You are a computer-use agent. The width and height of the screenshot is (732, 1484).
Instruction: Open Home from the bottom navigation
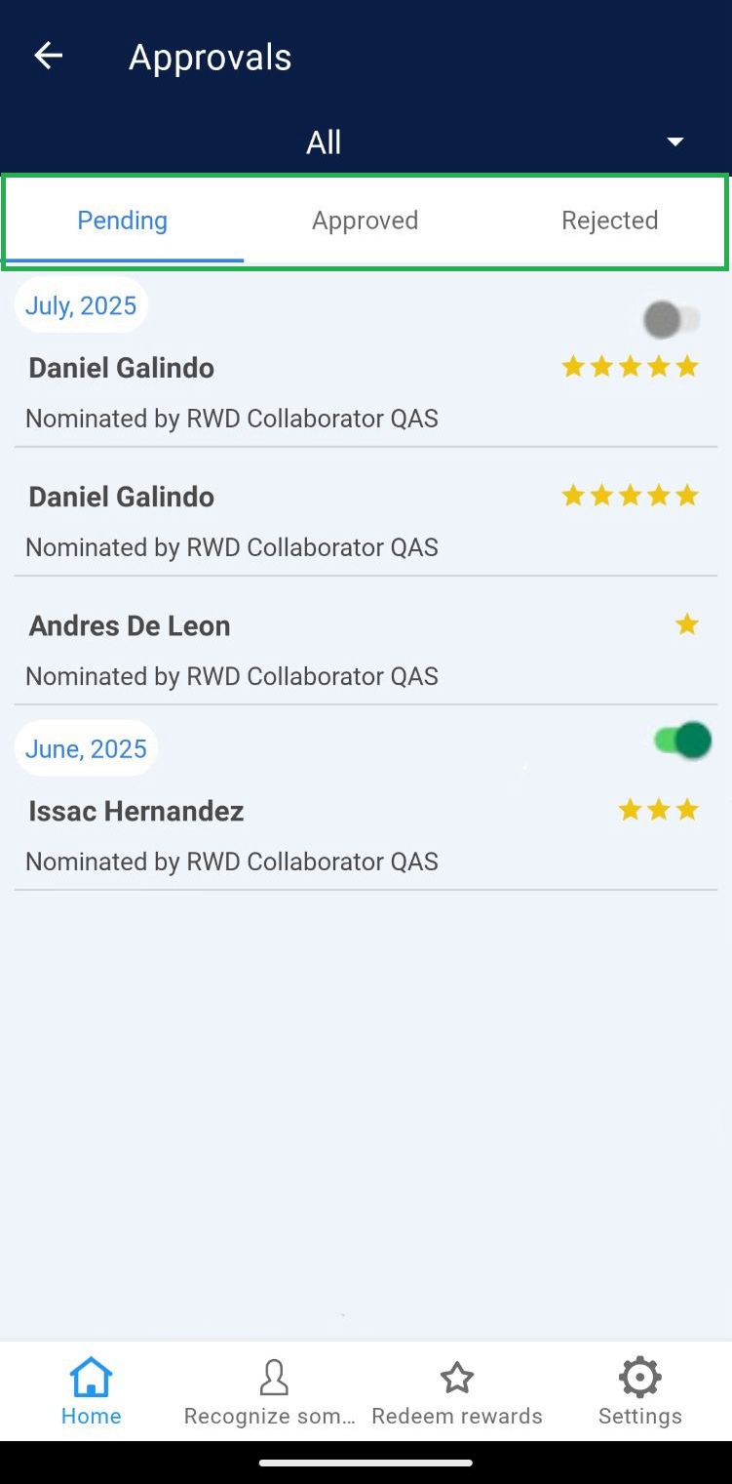[92, 1392]
